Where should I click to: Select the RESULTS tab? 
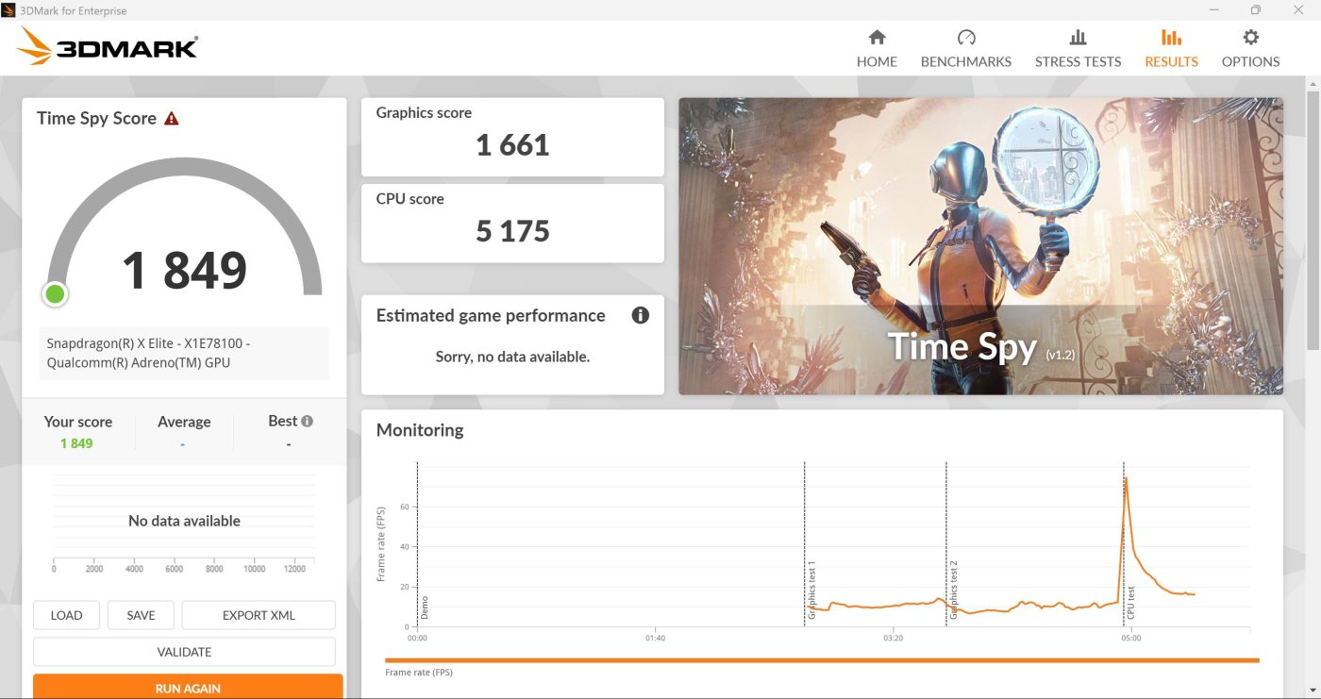point(1171,48)
